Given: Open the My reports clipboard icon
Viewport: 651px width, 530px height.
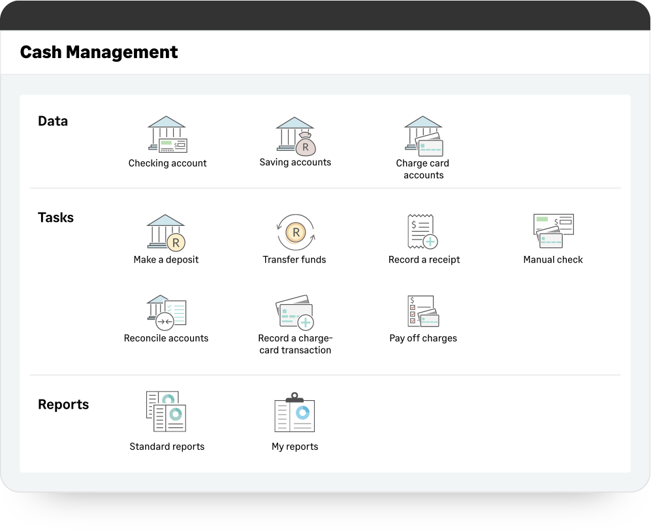Looking at the screenshot, I should point(294,412).
